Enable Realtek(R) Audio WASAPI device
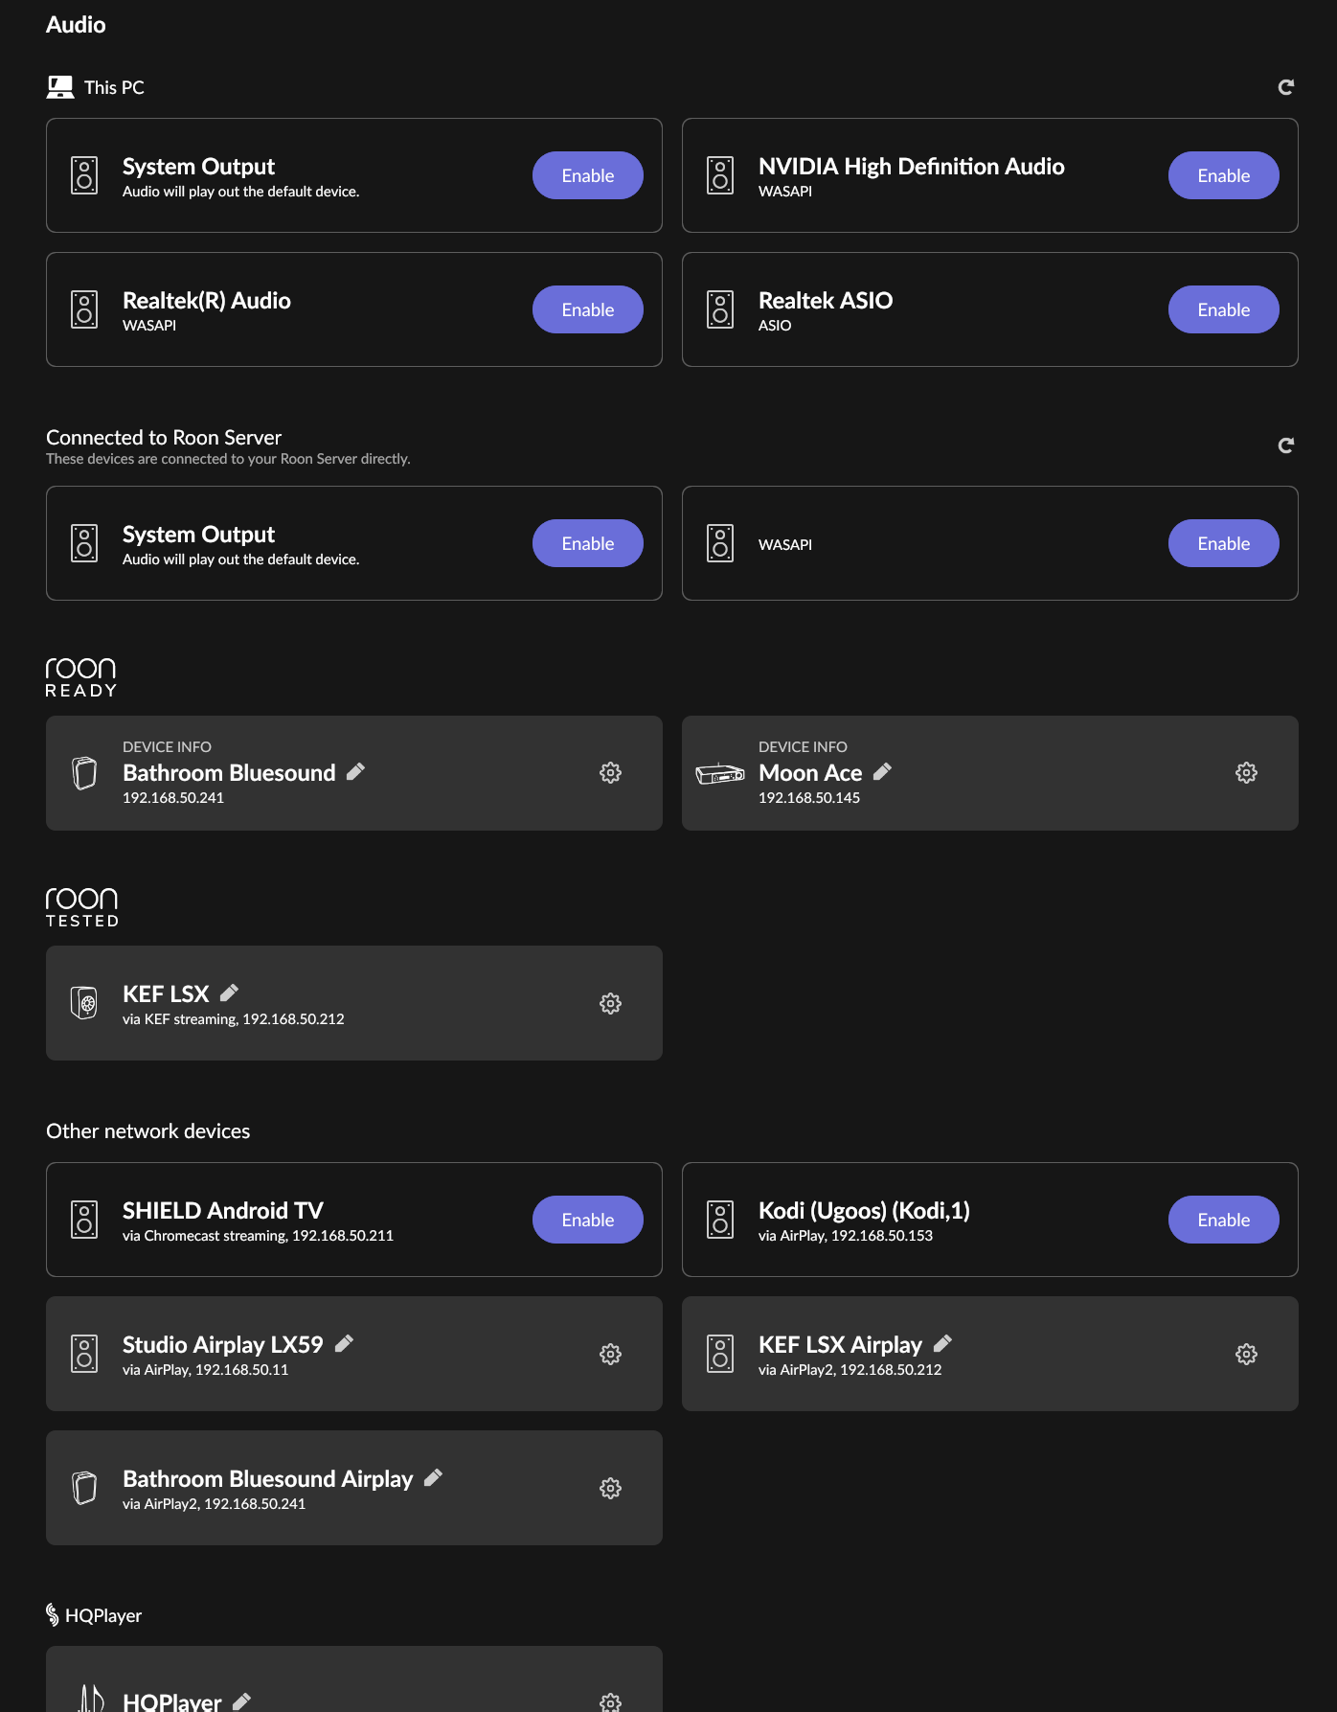Viewport: 1337px width, 1712px height. point(588,309)
